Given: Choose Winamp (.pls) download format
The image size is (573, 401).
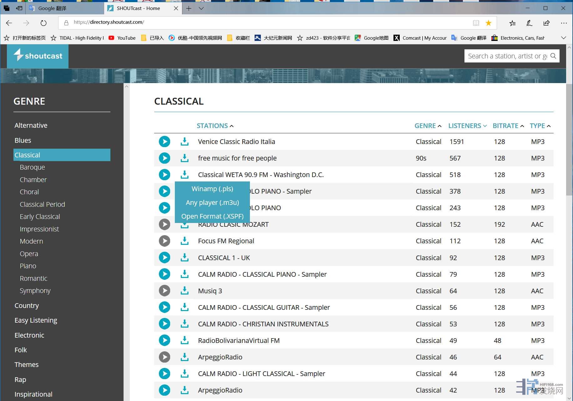Looking at the screenshot, I should 212,189.
